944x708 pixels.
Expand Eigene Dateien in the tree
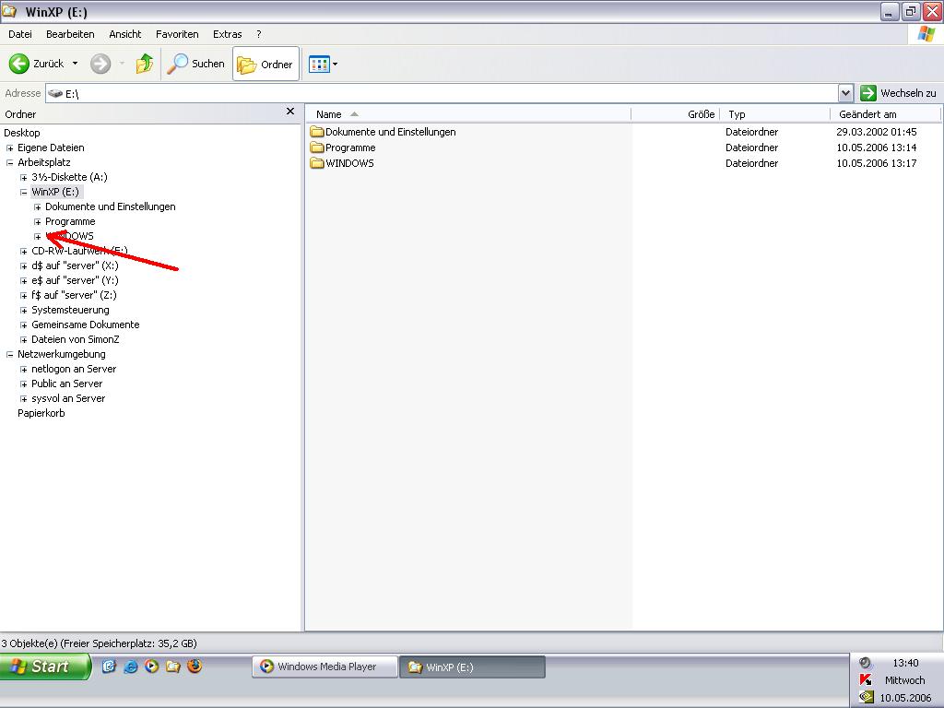(9, 148)
